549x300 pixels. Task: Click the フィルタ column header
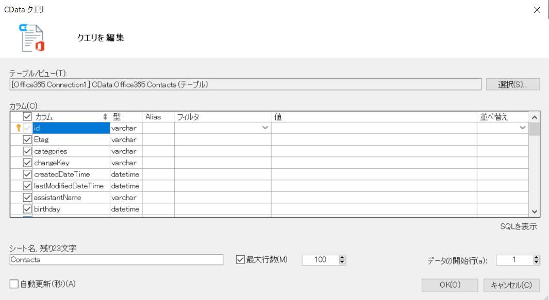point(223,117)
